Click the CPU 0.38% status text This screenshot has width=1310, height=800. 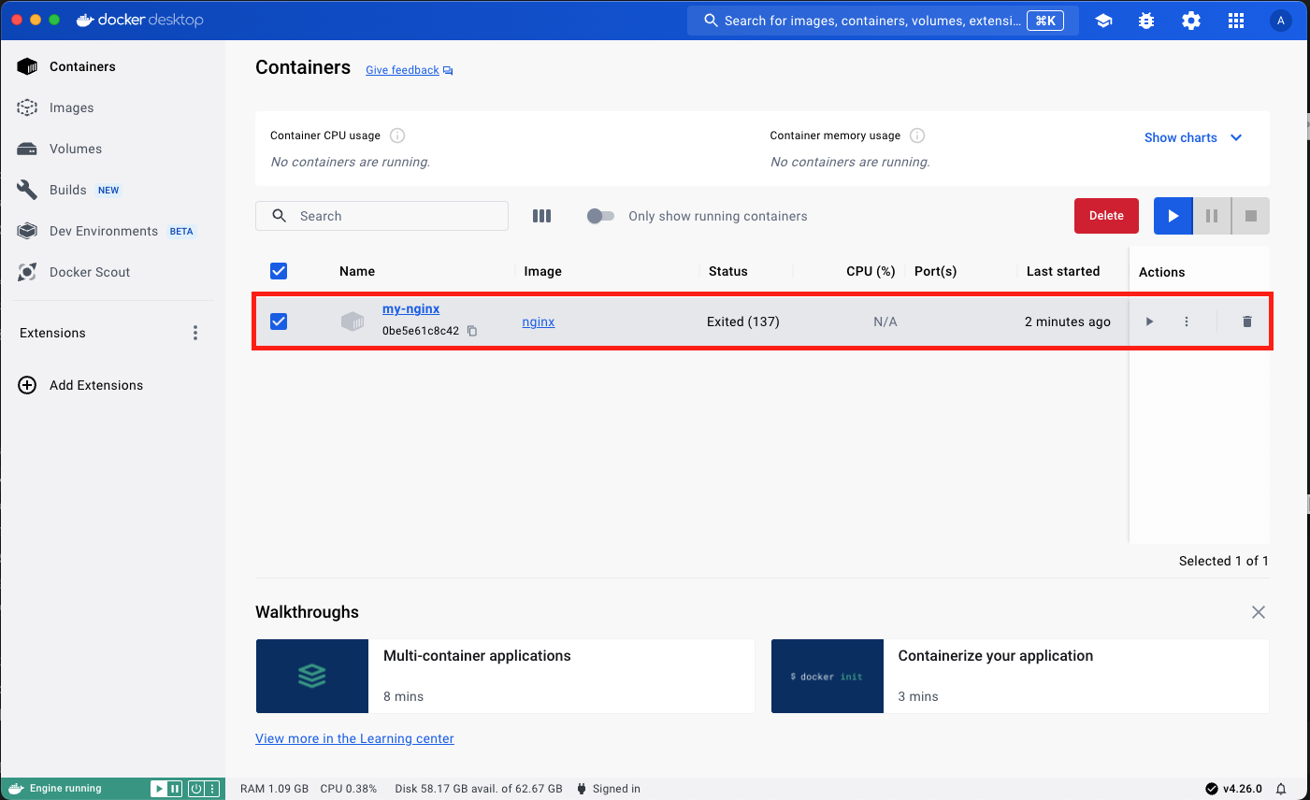pos(348,789)
